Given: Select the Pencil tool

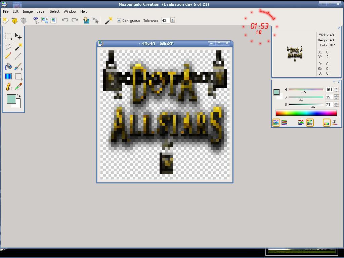Looking at the screenshot, I should tap(8, 56).
